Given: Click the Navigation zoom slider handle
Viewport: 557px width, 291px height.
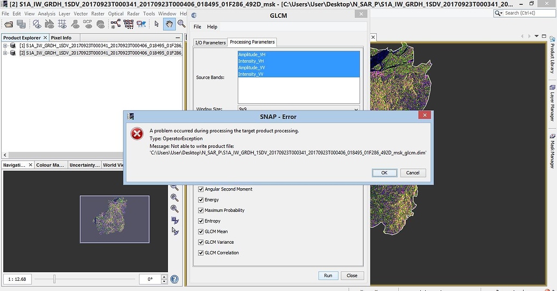Looking at the screenshot, I should (54, 279).
